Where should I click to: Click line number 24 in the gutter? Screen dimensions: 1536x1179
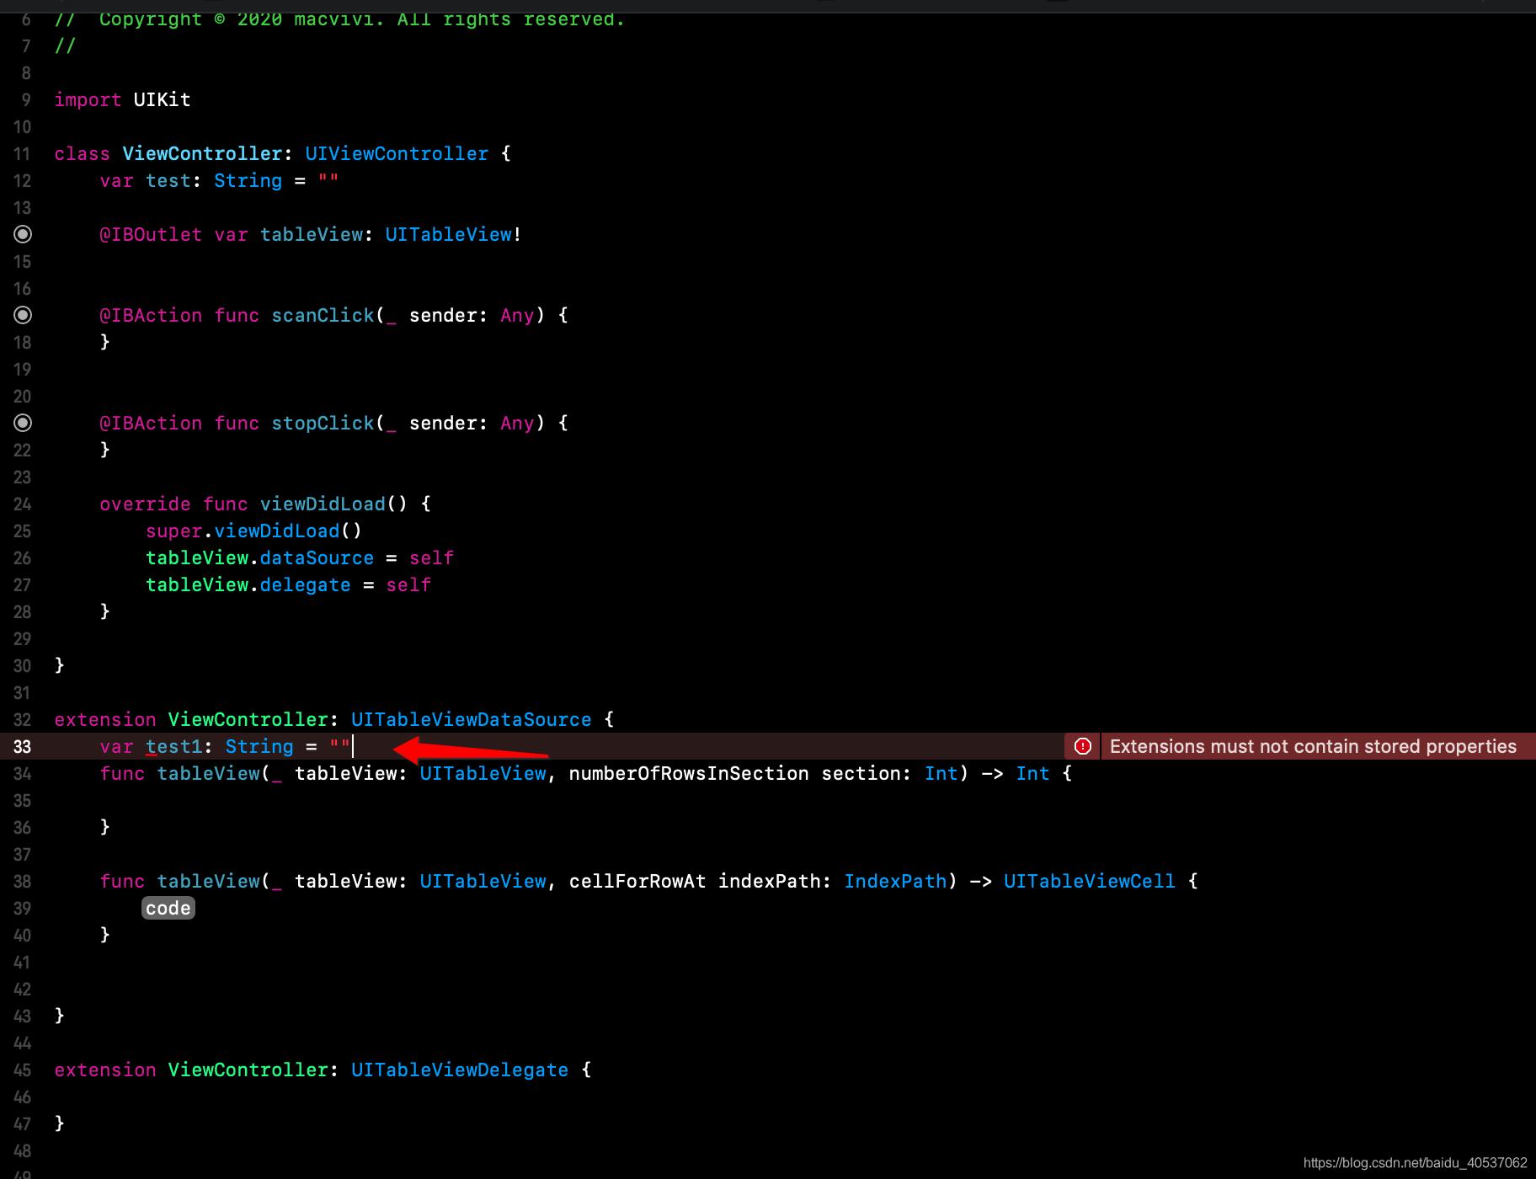point(22,504)
